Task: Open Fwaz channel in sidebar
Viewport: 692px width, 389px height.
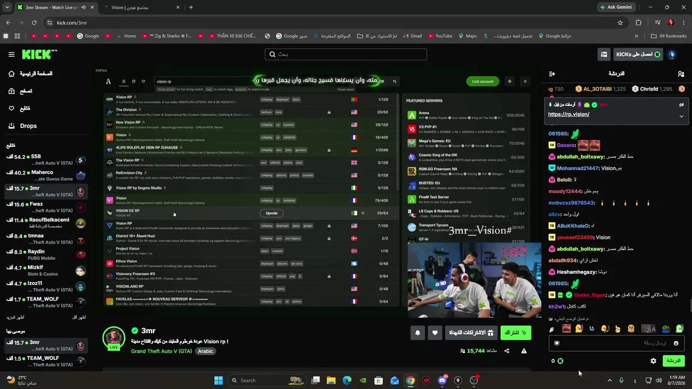Action: 46,207
